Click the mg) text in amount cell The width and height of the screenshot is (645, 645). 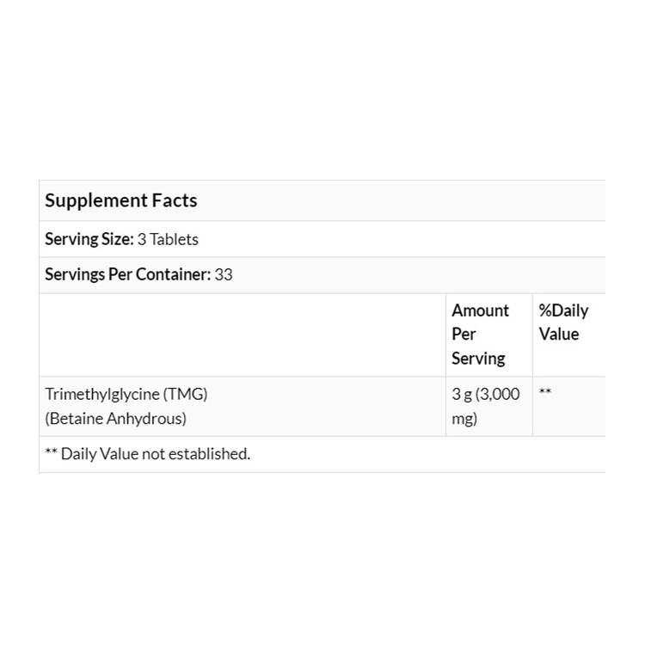pos(464,419)
